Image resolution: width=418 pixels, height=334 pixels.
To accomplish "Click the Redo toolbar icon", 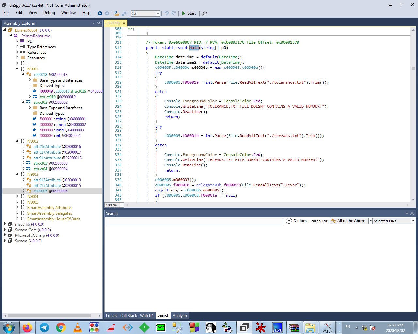I will click(174, 13).
